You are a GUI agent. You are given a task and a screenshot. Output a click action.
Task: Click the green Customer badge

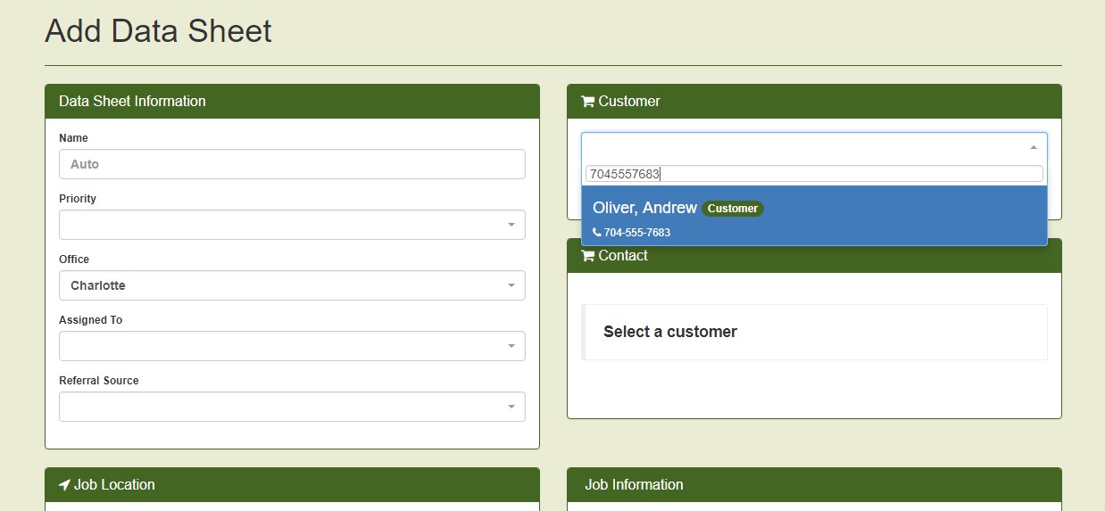pyautogui.click(x=733, y=209)
